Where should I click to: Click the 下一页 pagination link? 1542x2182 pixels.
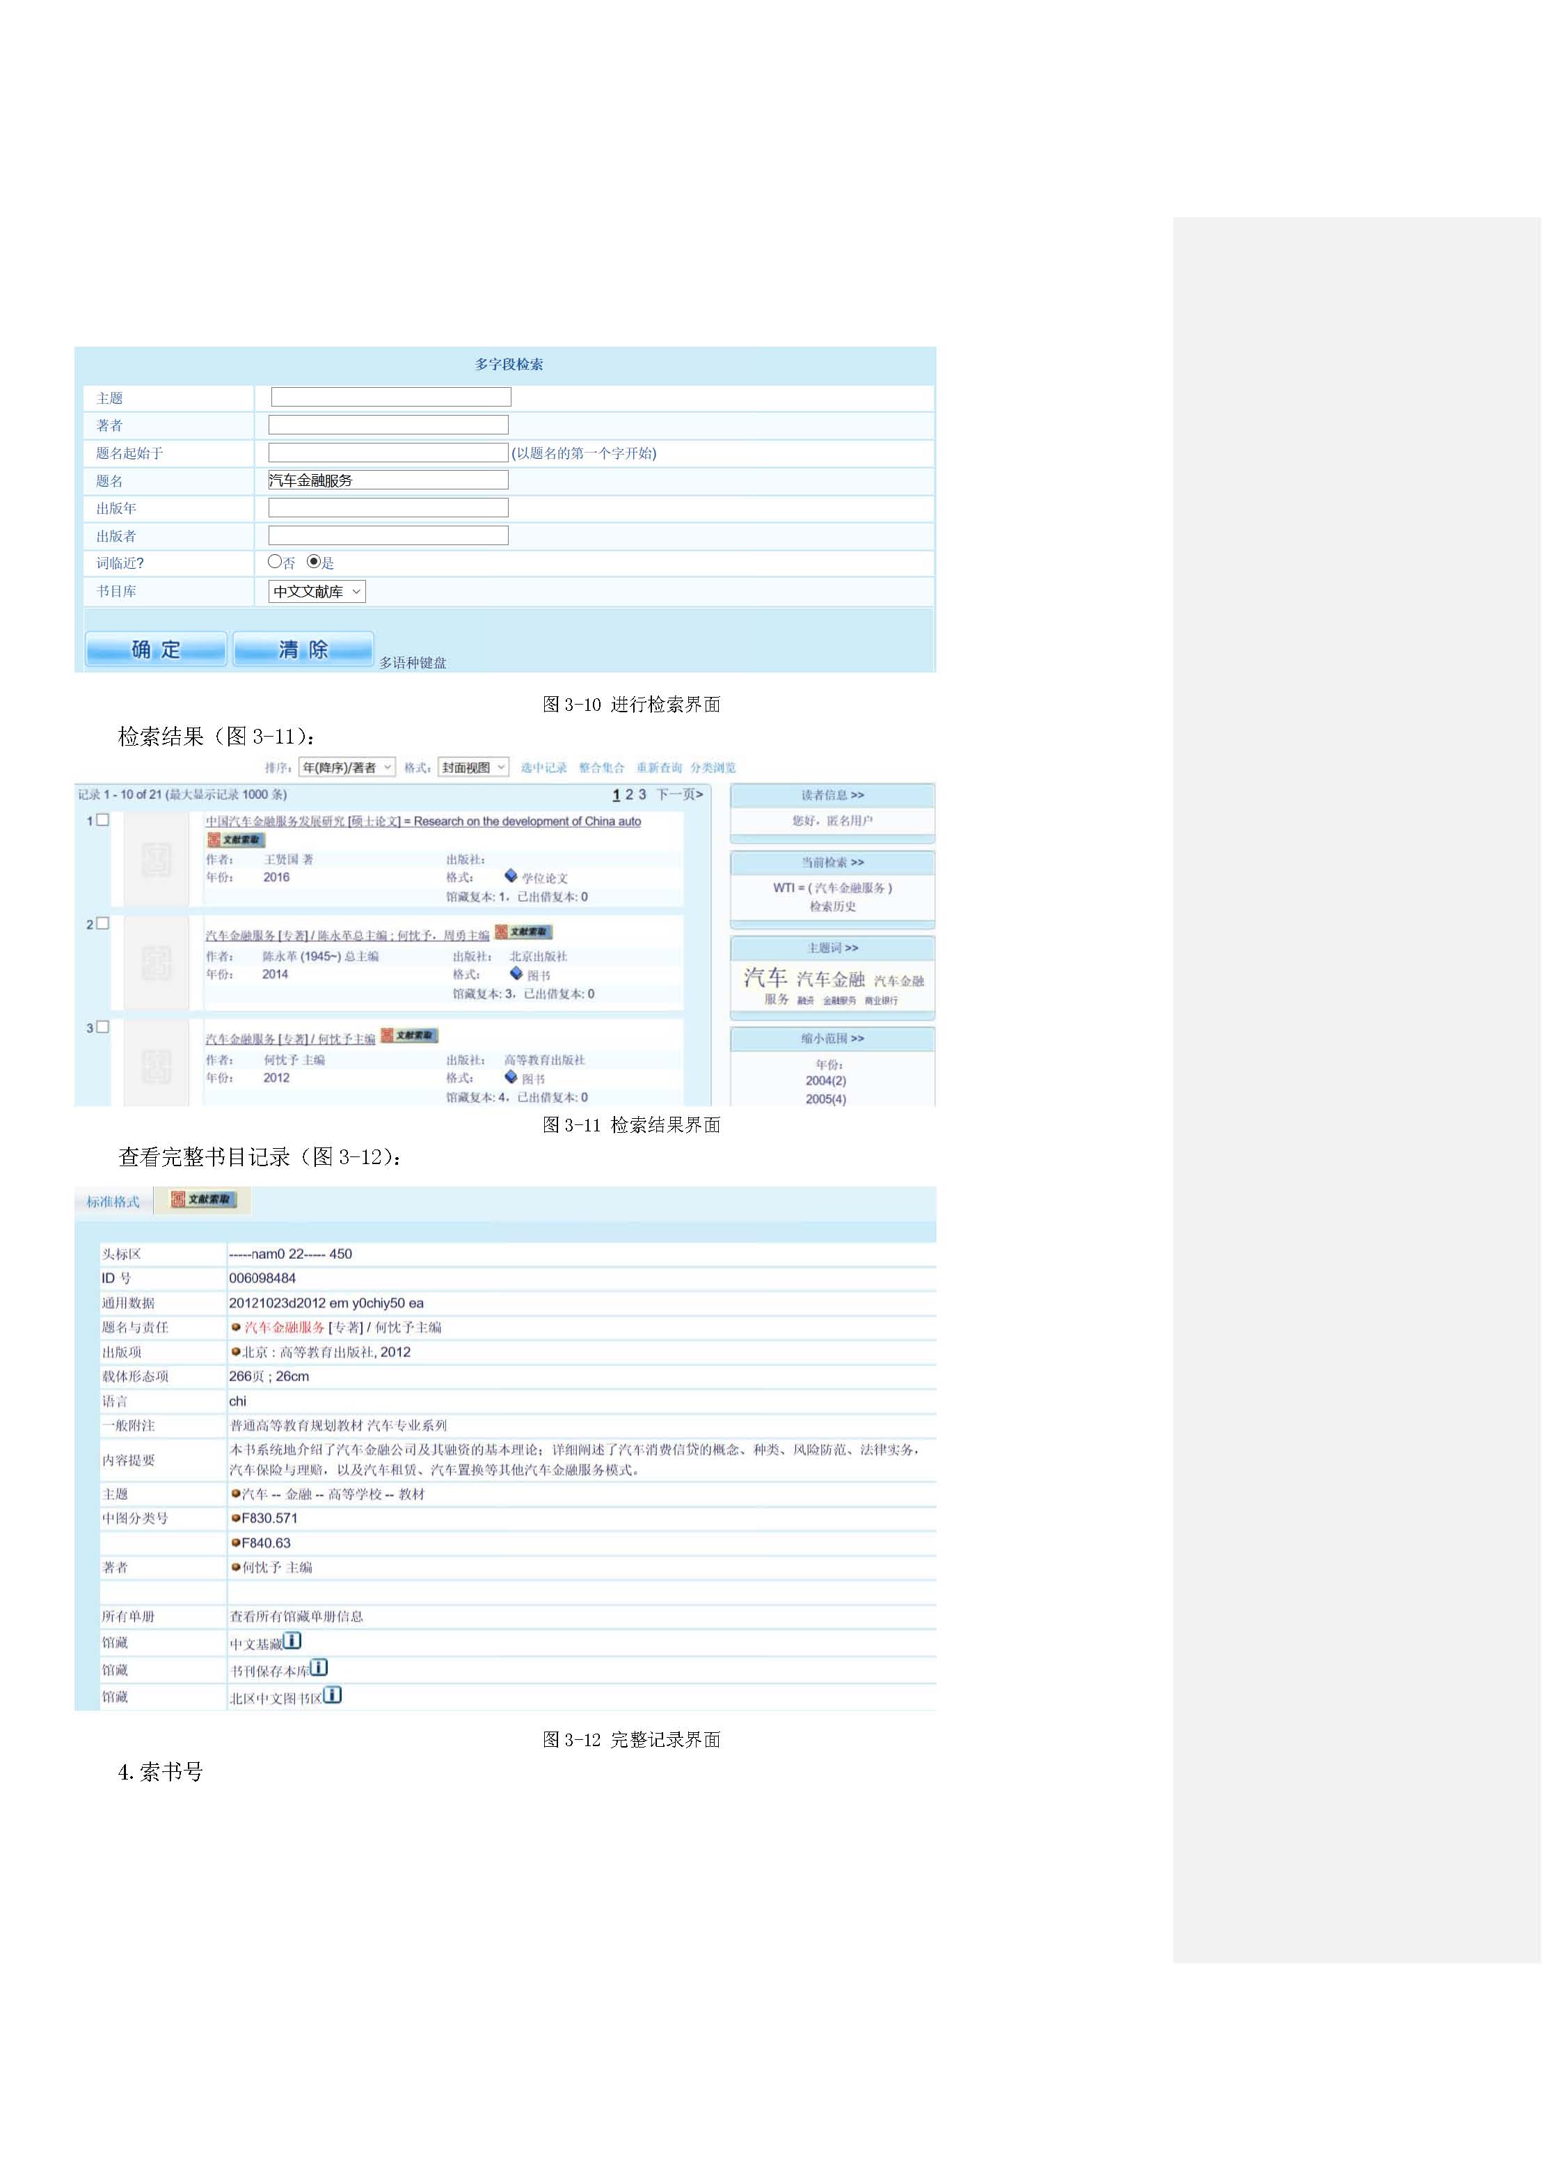tap(679, 794)
